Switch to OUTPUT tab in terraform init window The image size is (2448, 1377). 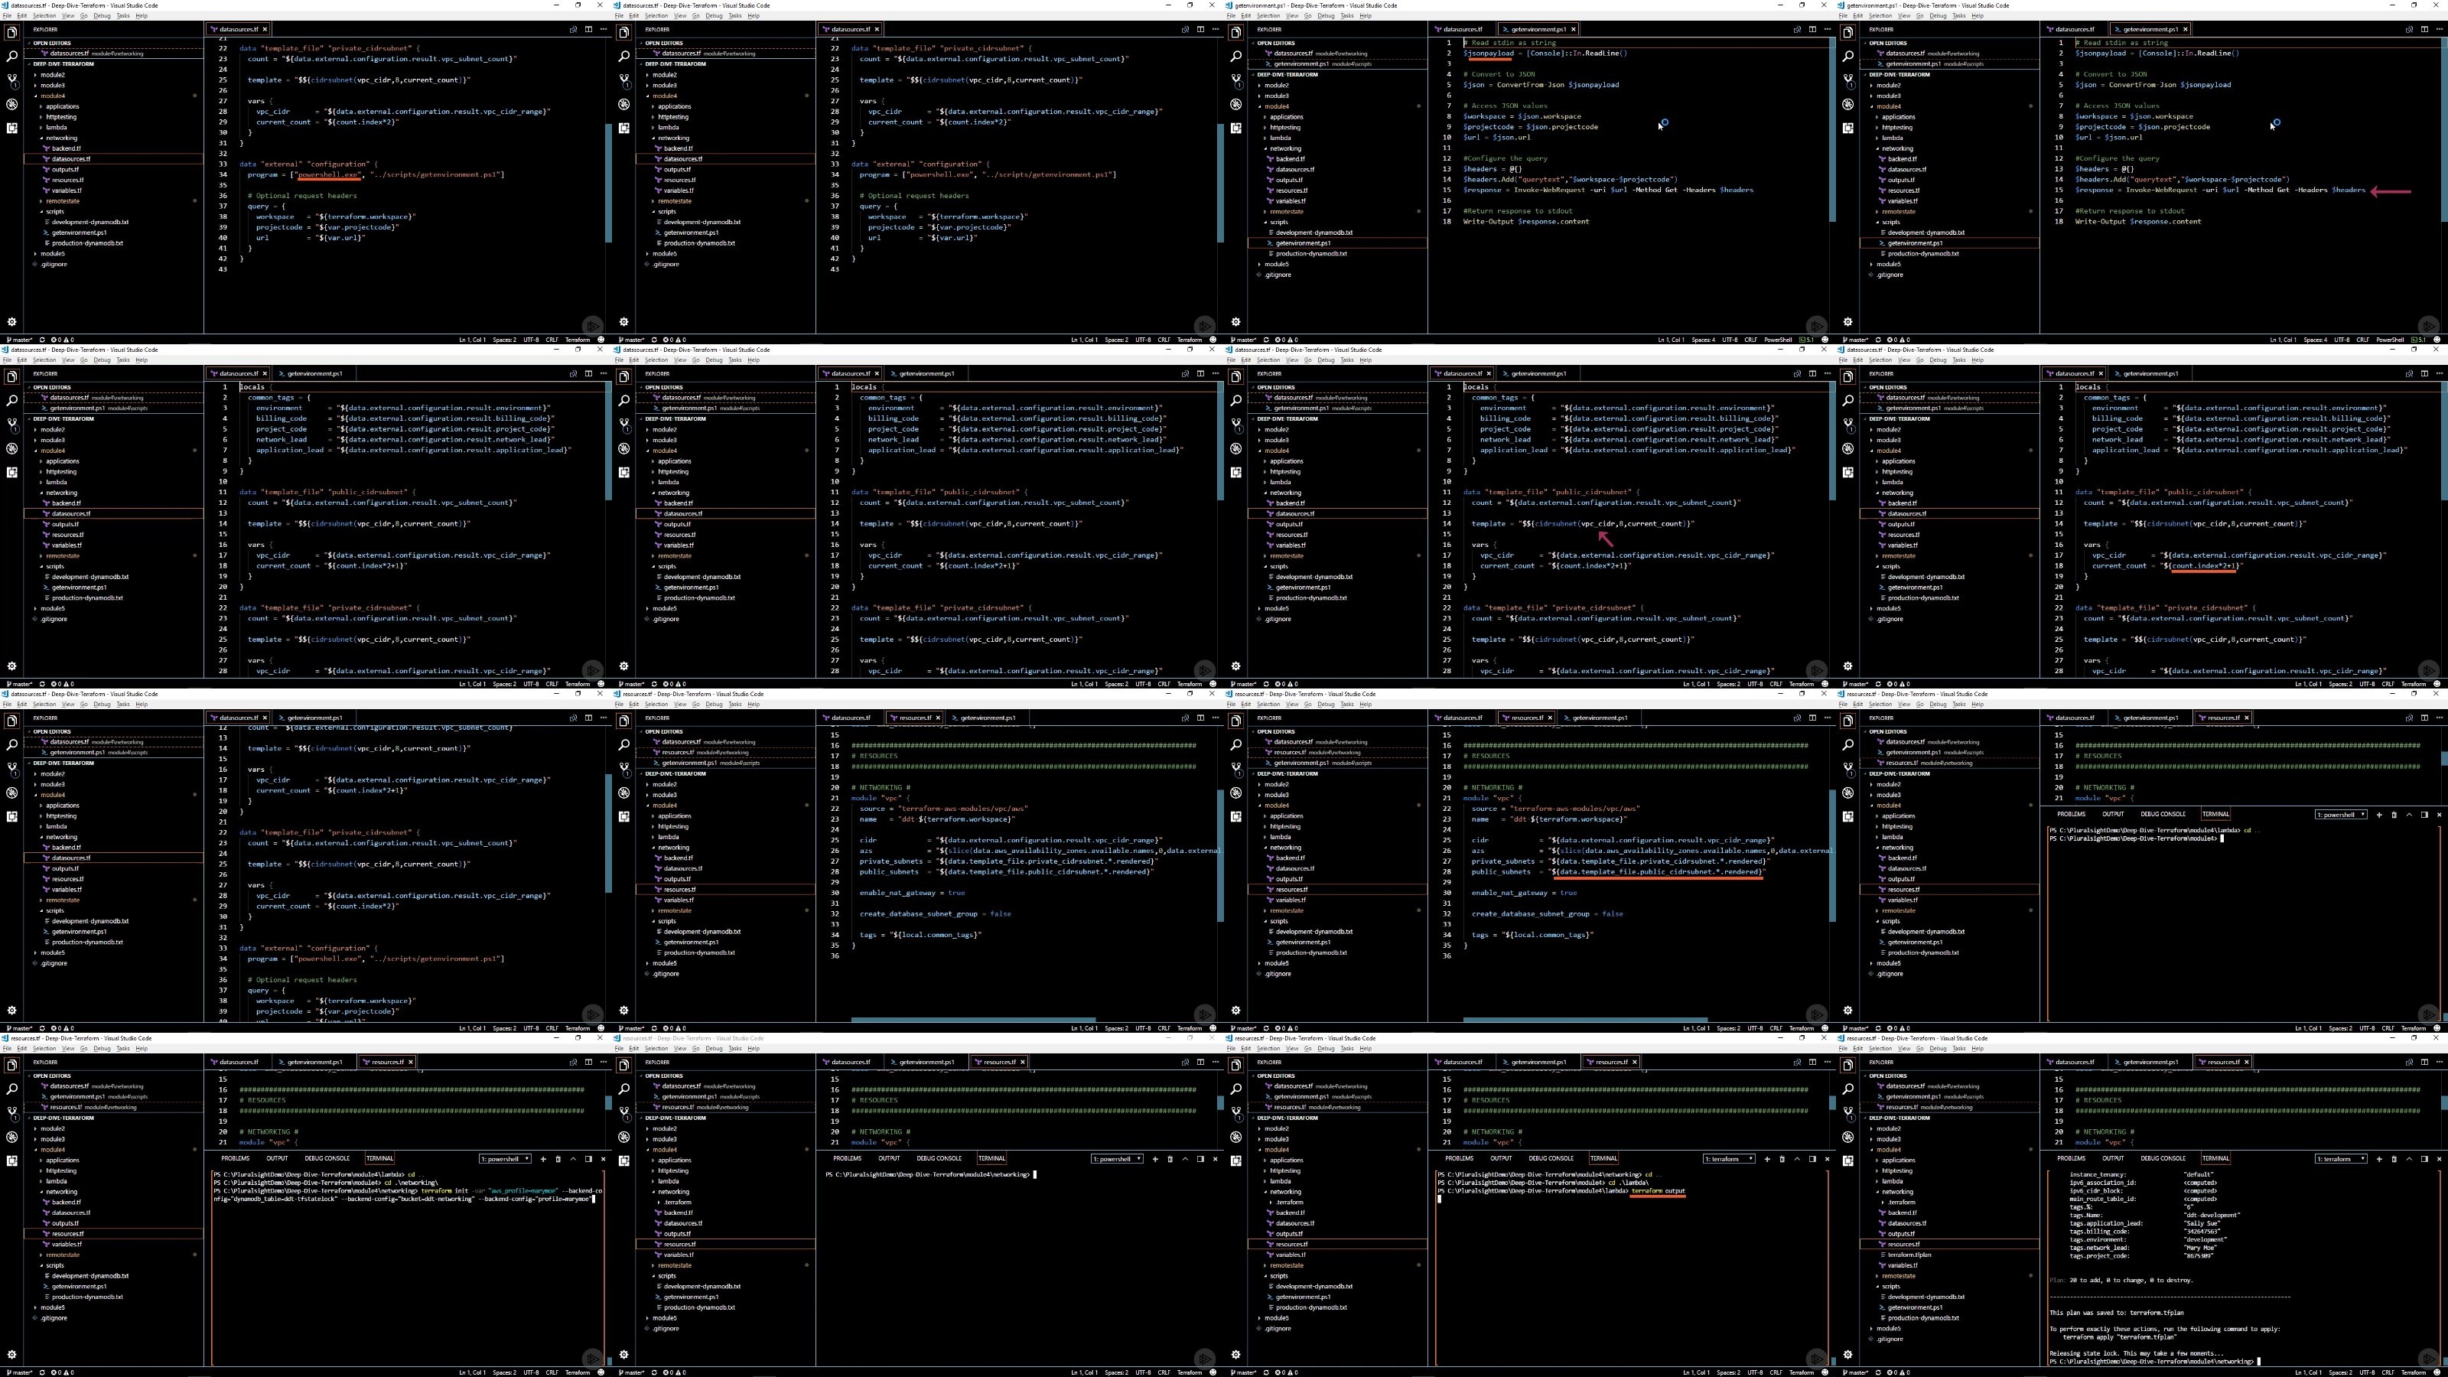[x=276, y=1158]
